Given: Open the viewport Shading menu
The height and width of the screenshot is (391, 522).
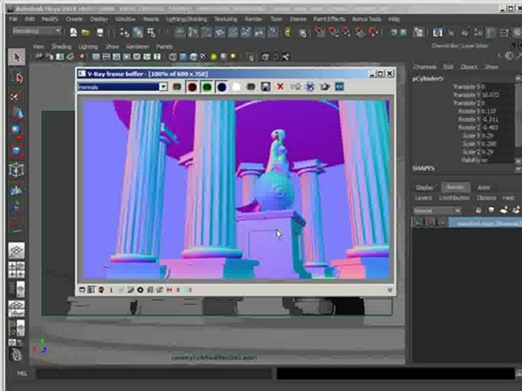Looking at the screenshot, I should pyautogui.click(x=61, y=47).
